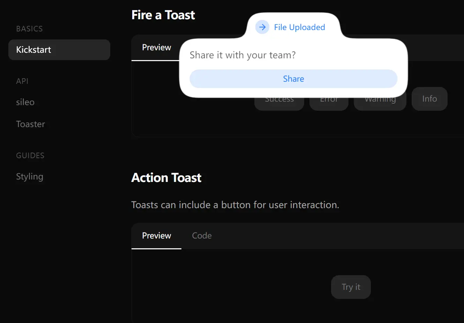Click the BASICS section label
This screenshot has width=464, height=323.
coord(29,29)
